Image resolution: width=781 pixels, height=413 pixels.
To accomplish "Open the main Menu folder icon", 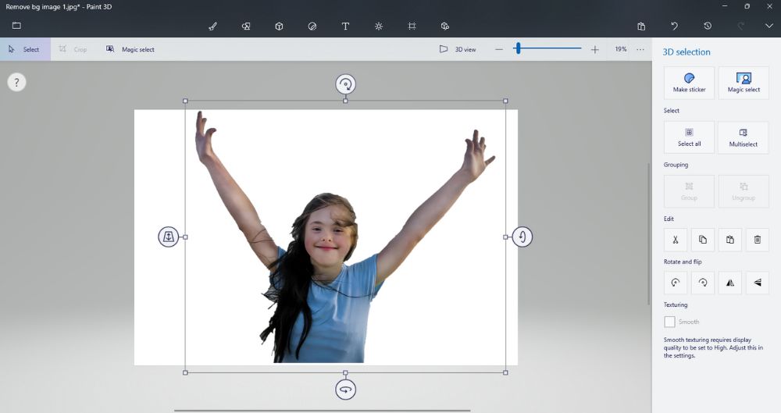I will click(x=16, y=26).
